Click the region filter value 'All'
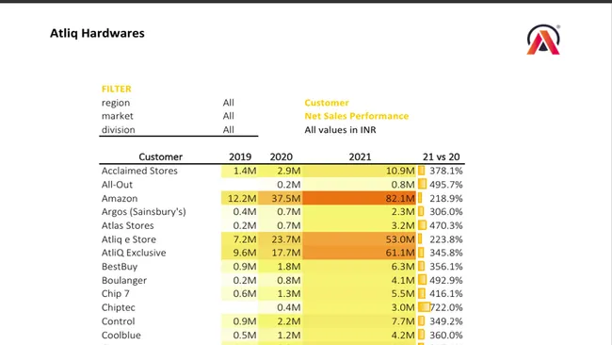This screenshot has height=345, width=612. [229, 103]
